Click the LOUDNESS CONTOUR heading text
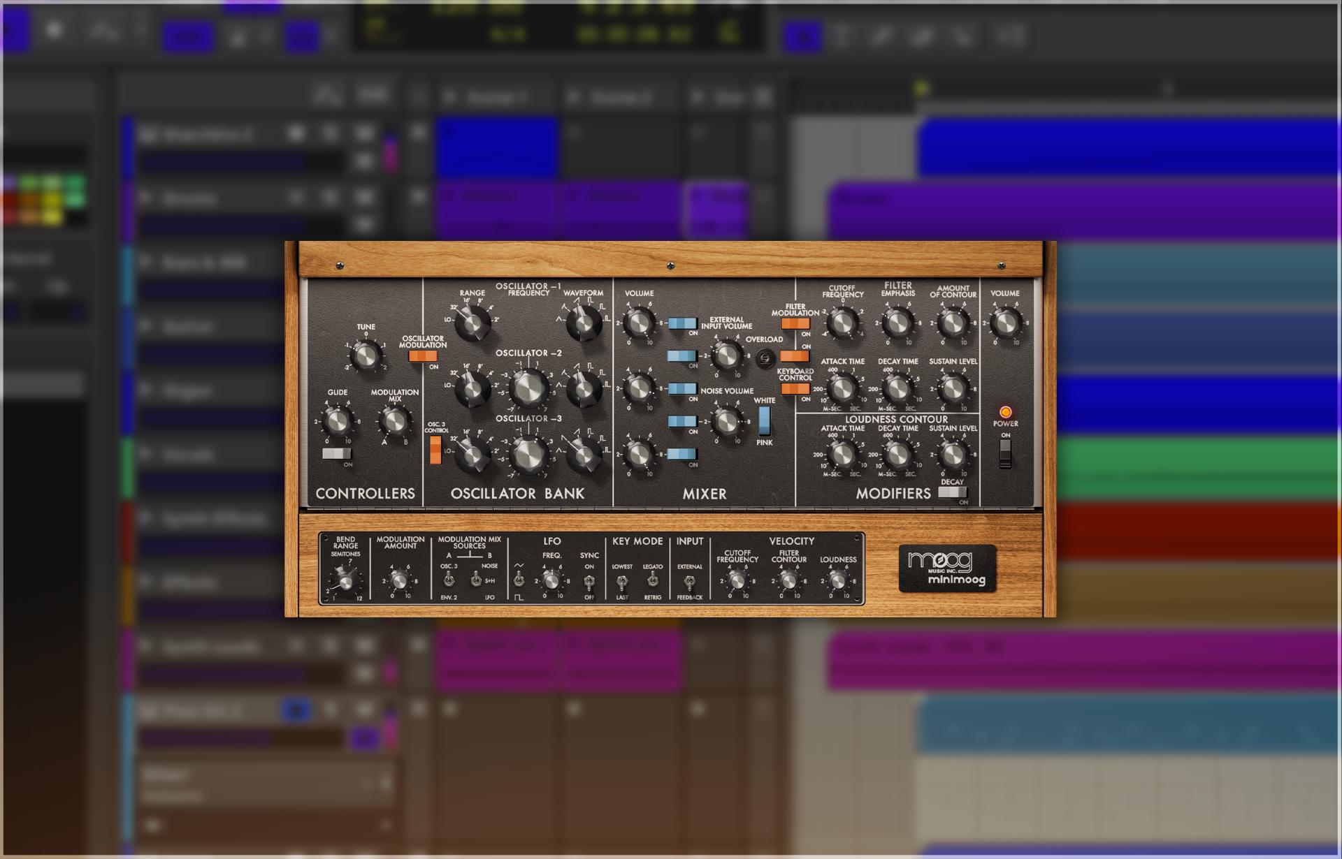The width and height of the screenshot is (1342, 859). pyautogui.click(x=897, y=419)
